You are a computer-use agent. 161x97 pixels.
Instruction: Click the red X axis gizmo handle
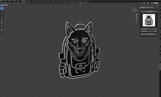137,10
